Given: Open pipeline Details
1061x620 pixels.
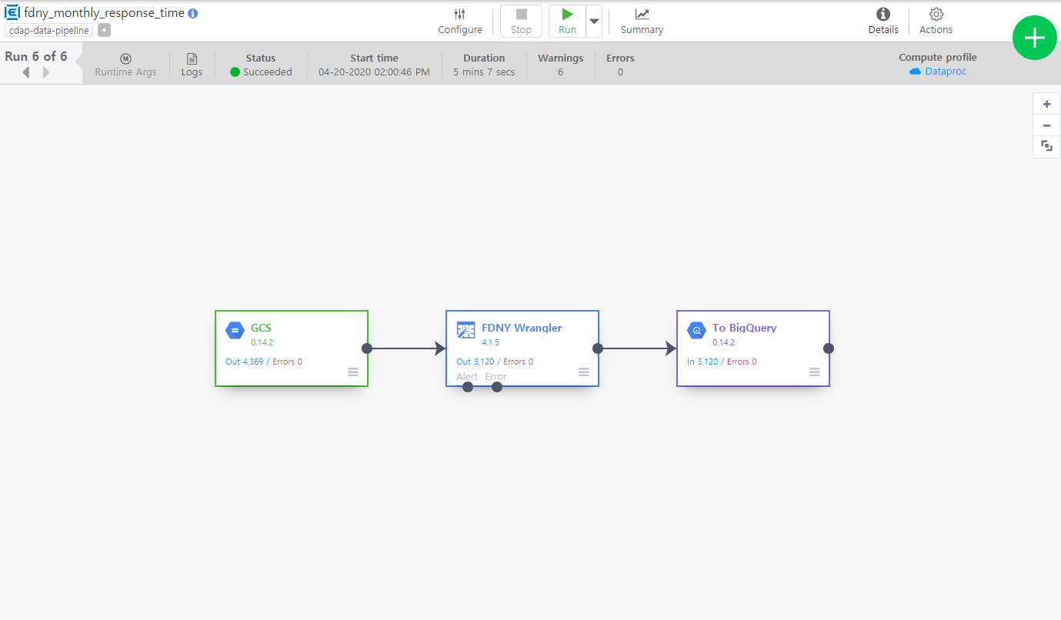Looking at the screenshot, I should tap(883, 22).
